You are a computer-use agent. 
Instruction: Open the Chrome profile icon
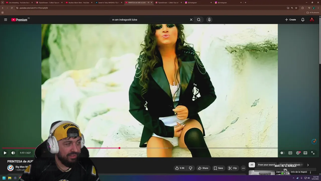coord(314,8)
